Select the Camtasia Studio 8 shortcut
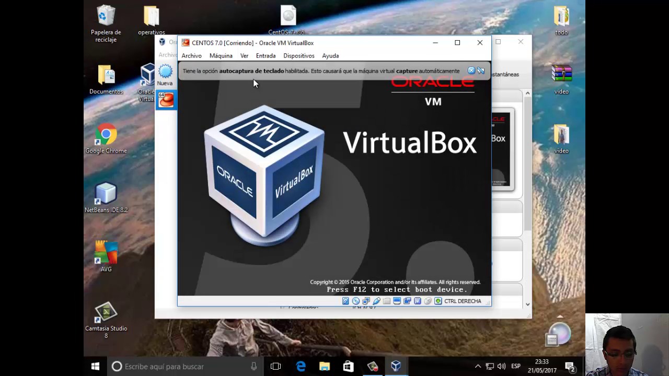 click(106, 320)
